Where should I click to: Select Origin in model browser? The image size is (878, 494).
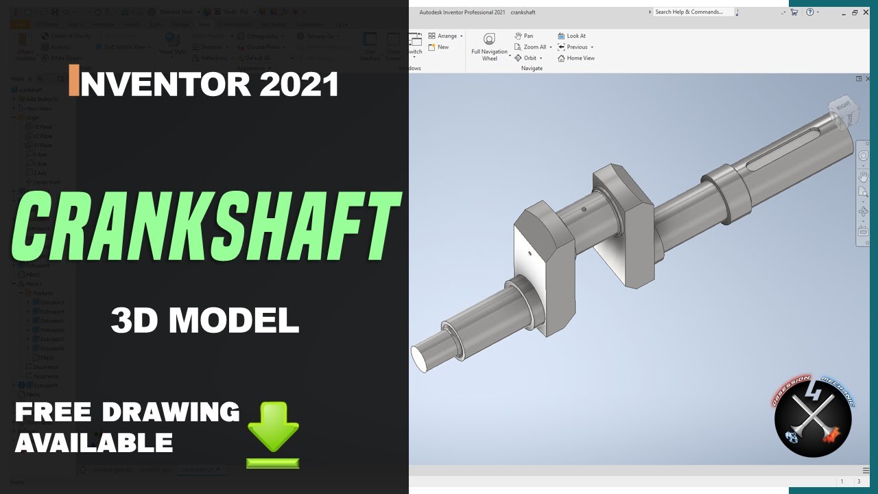click(x=32, y=117)
